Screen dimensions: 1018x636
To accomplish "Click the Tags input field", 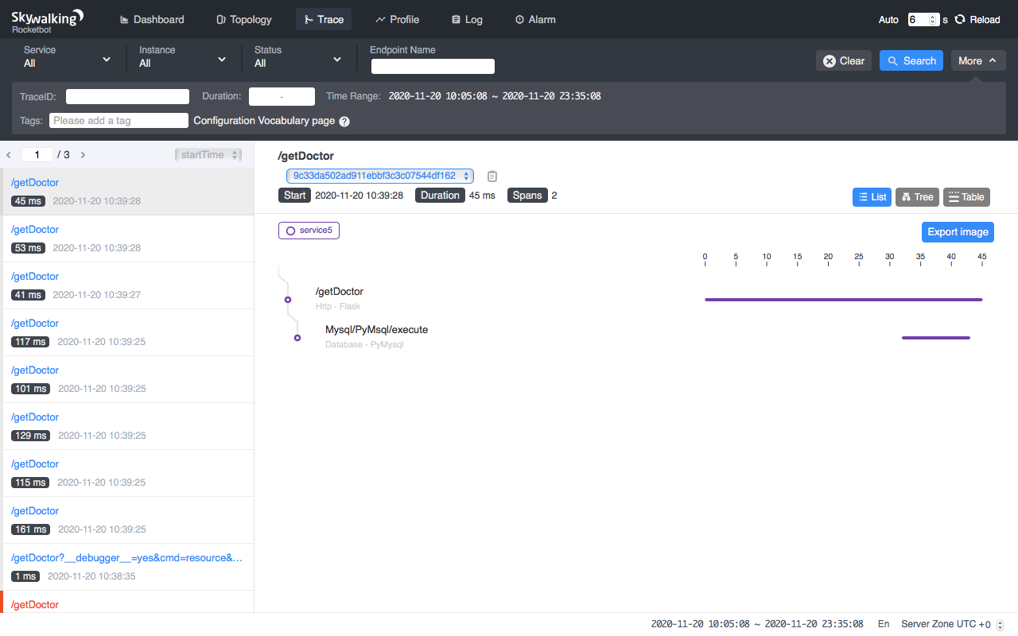I will click(119, 121).
